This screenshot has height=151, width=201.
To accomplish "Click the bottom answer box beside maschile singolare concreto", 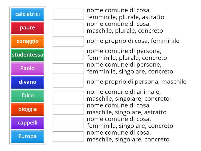I will click(x=68, y=137).
